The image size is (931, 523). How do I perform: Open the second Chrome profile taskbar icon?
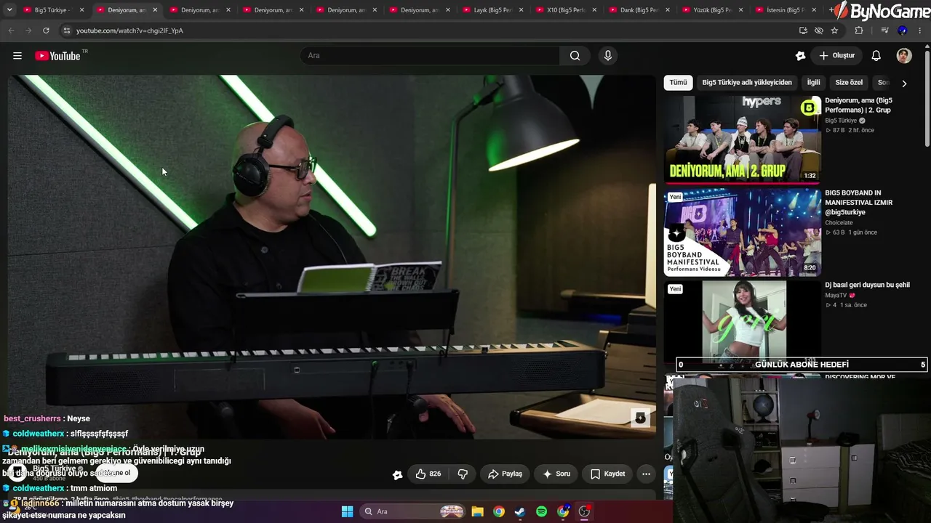click(x=563, y=511)
